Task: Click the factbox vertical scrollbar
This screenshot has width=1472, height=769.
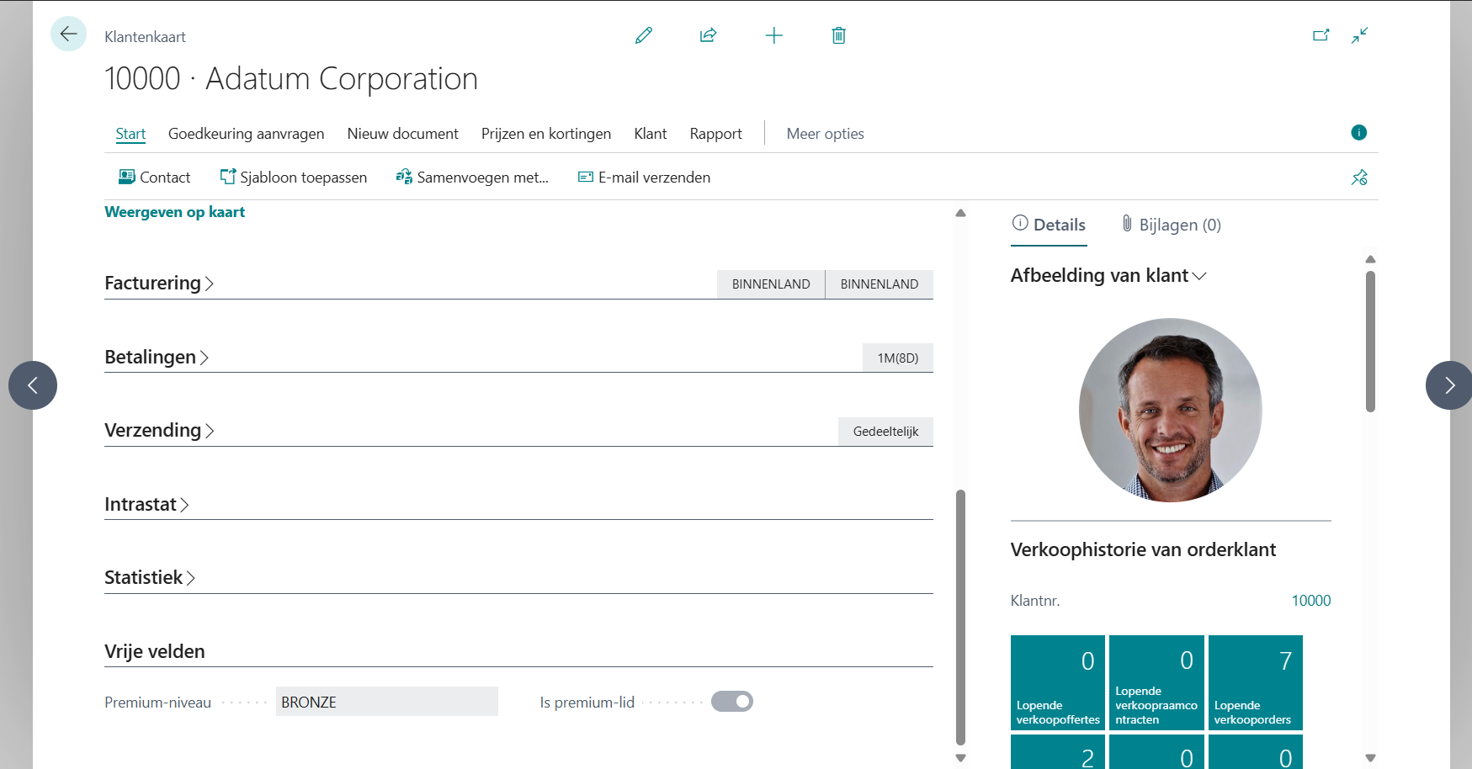Action: 1370,341
